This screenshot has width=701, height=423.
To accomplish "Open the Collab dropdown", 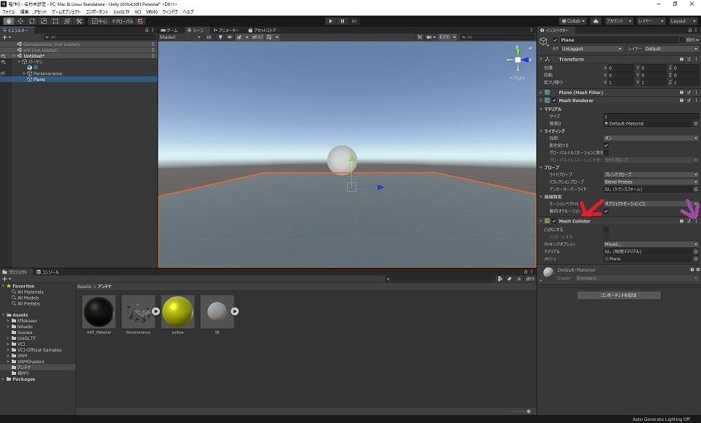I will click(x=573, y=21).
